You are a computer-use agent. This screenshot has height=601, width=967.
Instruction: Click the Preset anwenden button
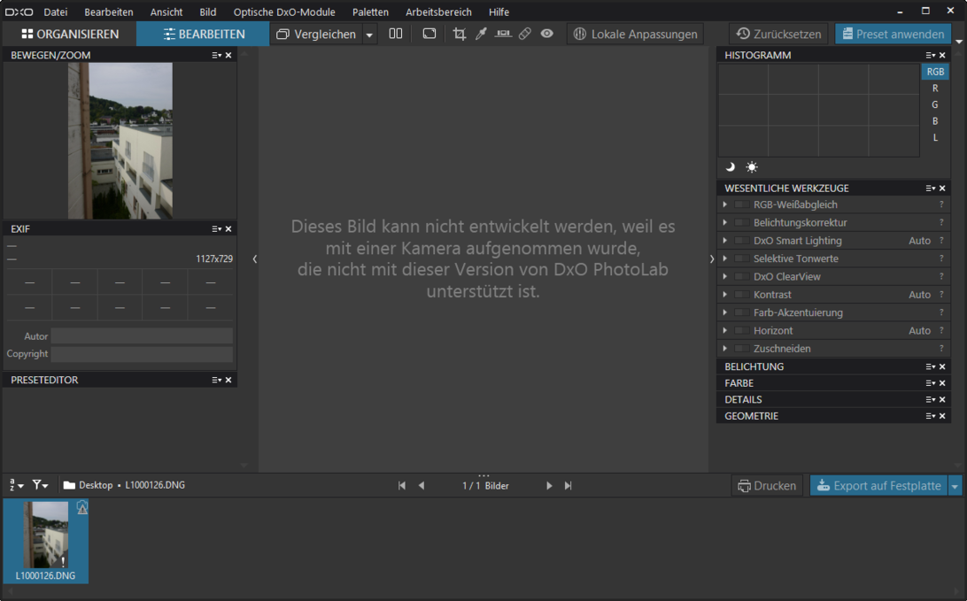[x=892, y=35]
